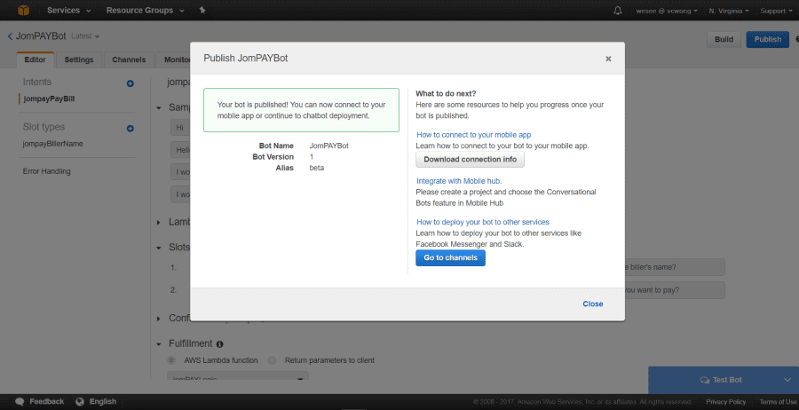
Task: Click the Feedback label in footer
Action: coord(46,401)
